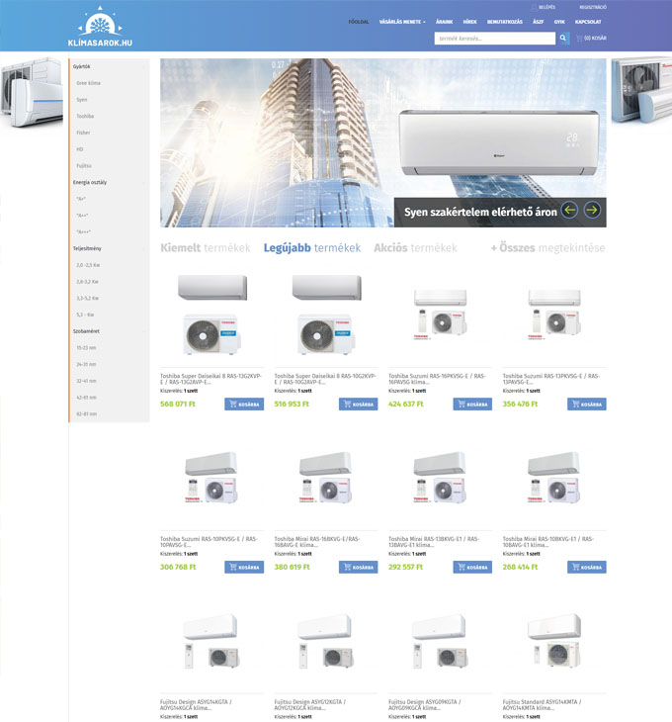Open the ÁSZF menu item
The image size is (672, 722).
[539, 22]
